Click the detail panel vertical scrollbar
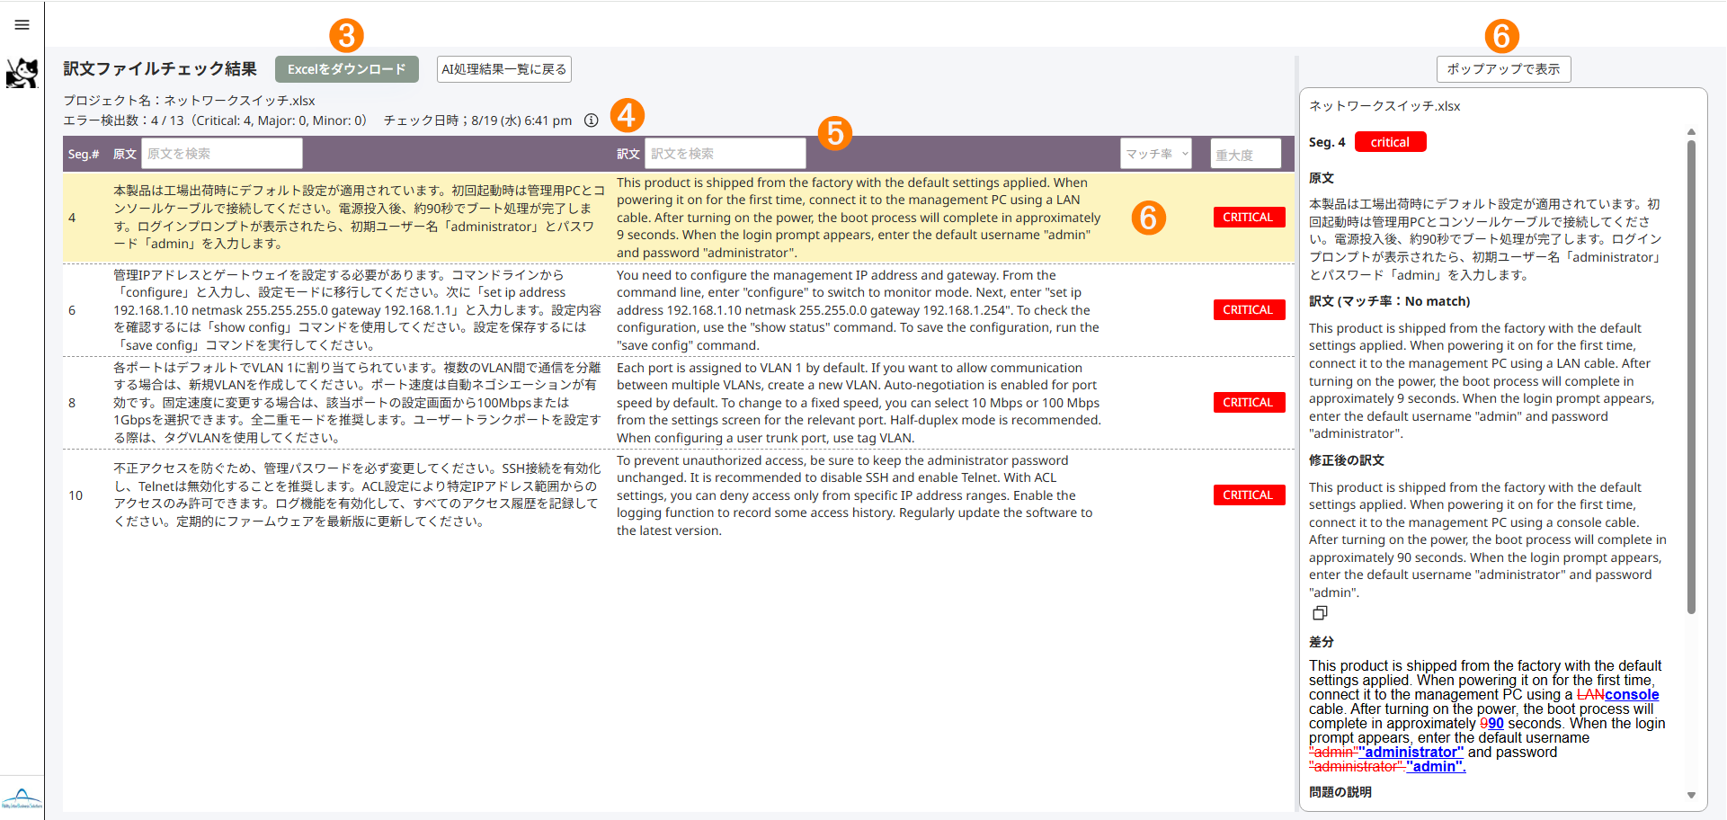The image size is (1727, 820). pyautogui.click(x=1691, y=378)
